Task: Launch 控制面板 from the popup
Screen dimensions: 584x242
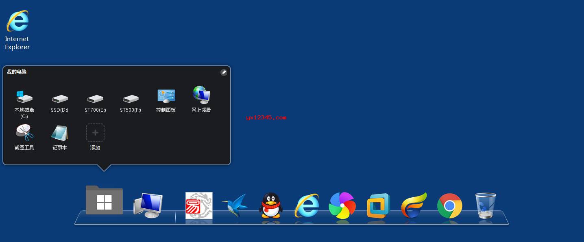Action: tap(166, 100)
